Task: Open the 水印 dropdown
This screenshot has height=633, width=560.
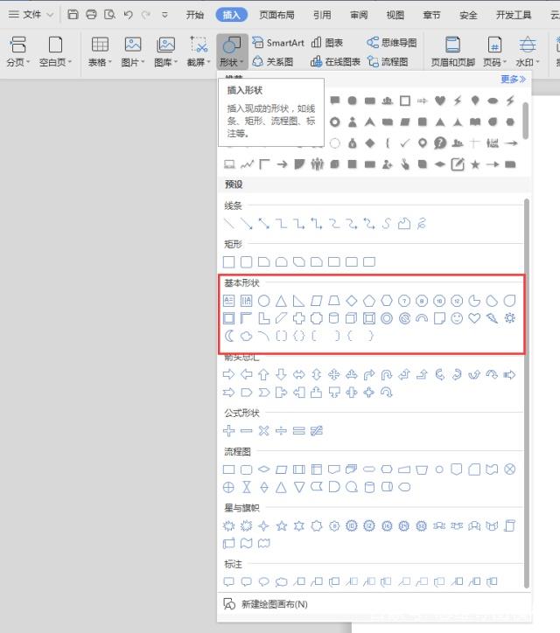Action: pyautogui.click(x=528, y=52)
